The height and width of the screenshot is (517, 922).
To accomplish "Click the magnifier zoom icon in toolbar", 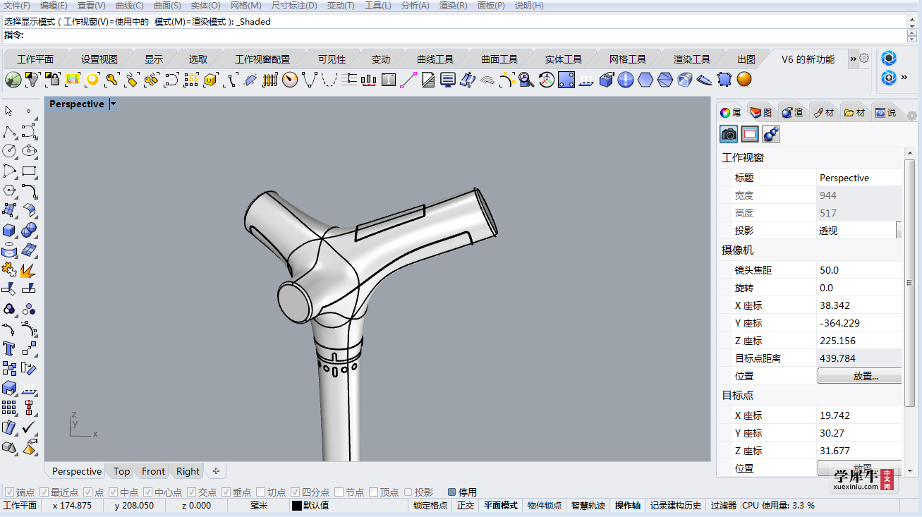I will (x=527, y=80).
